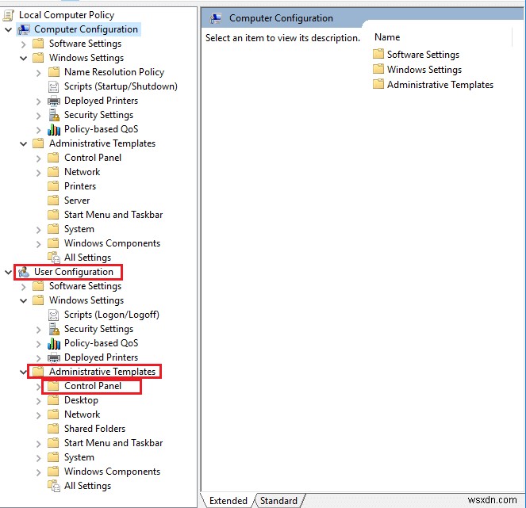Open Windows Settings in the right pane list

424,70
